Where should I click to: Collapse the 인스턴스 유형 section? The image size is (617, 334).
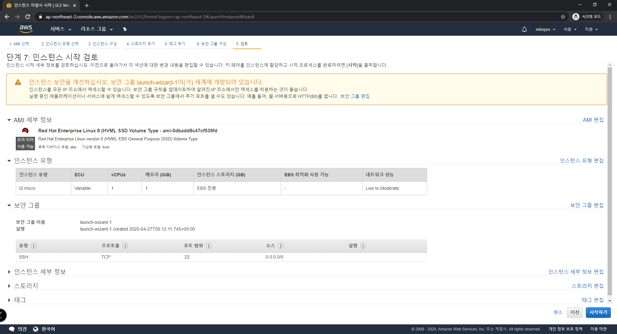point(9,161)
